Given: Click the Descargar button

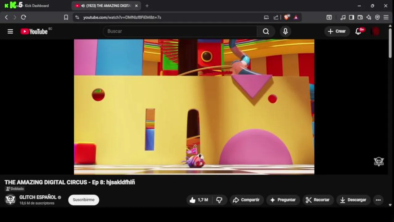Looking at the screenshot, I should click(x=353, y=200).
